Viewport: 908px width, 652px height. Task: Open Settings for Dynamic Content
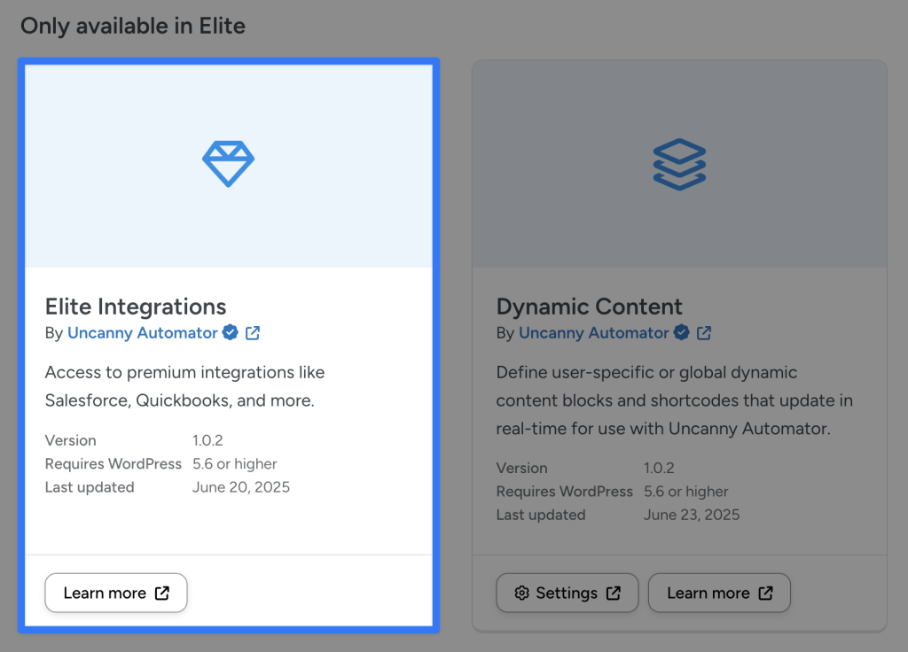[x=567, y=593]
